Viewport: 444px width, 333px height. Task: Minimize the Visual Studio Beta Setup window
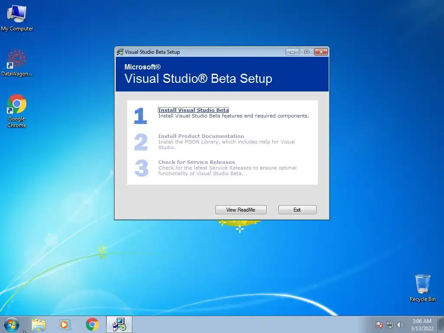(x=292, y=52)
